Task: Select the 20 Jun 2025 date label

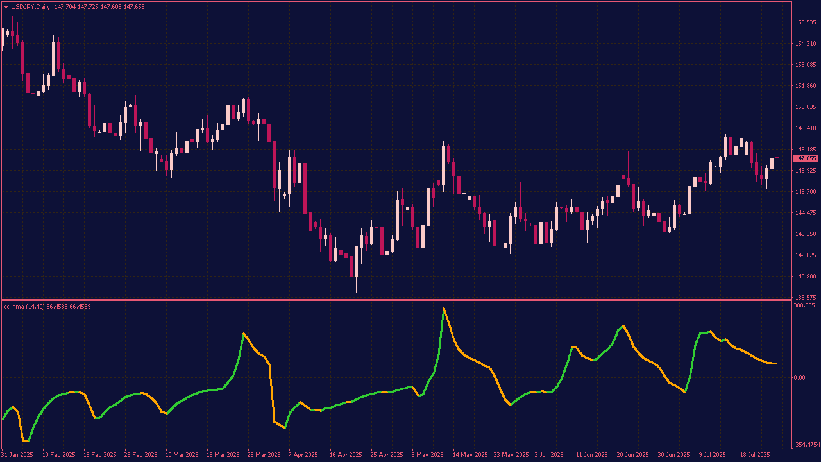Action: click(634, 455)
